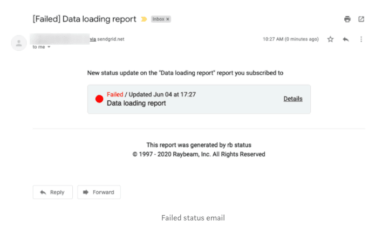389x235 pixels.
Task: Remove the Inbox label with its x
Action: coord(168,19)
